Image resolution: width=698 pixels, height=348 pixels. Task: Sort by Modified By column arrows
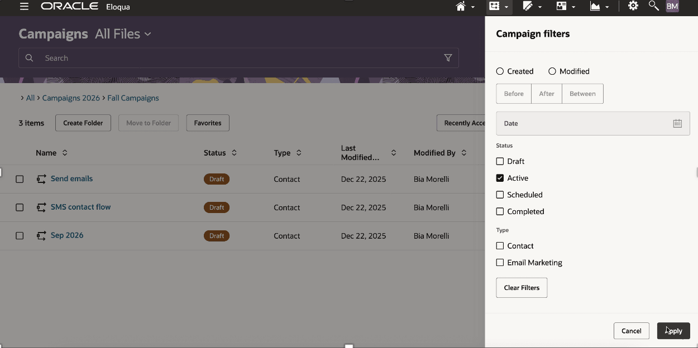pyautogui.click(x=464, y=153)
